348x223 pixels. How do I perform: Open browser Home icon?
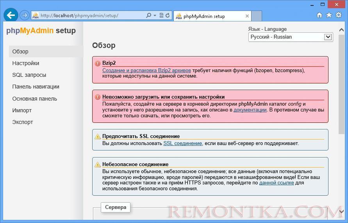(x=319, y=15)
